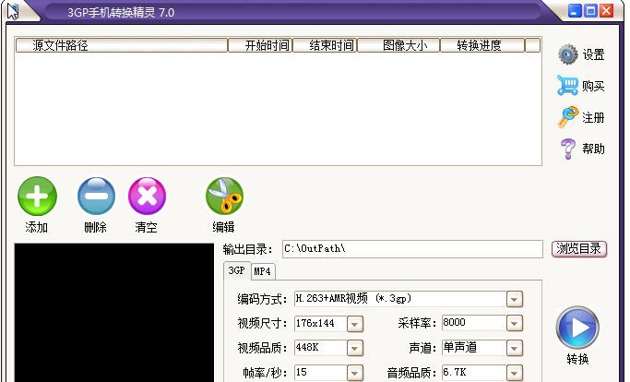Switch to the 3GP tab

pos(237,270)
